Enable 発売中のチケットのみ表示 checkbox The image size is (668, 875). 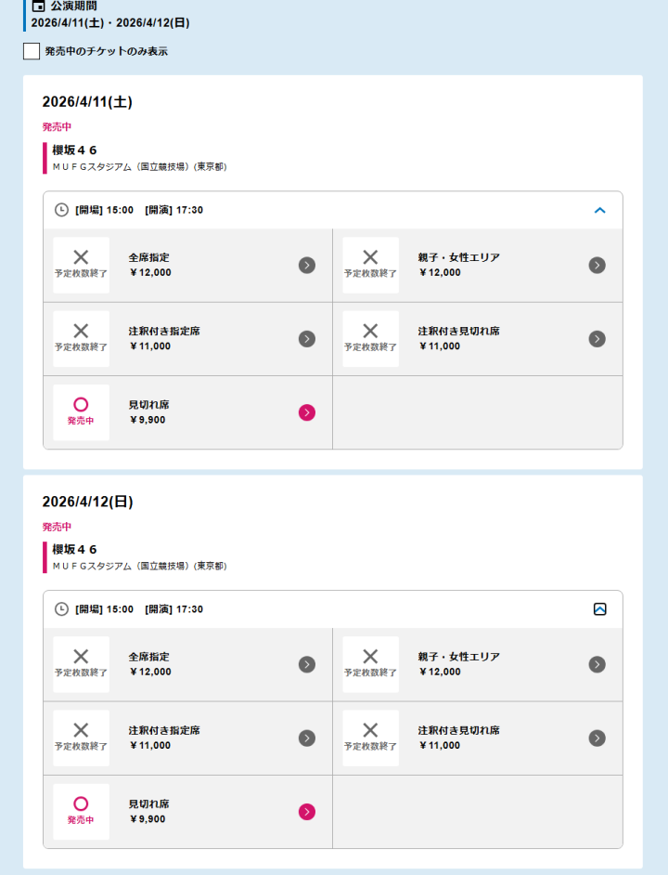click(32, 51)
